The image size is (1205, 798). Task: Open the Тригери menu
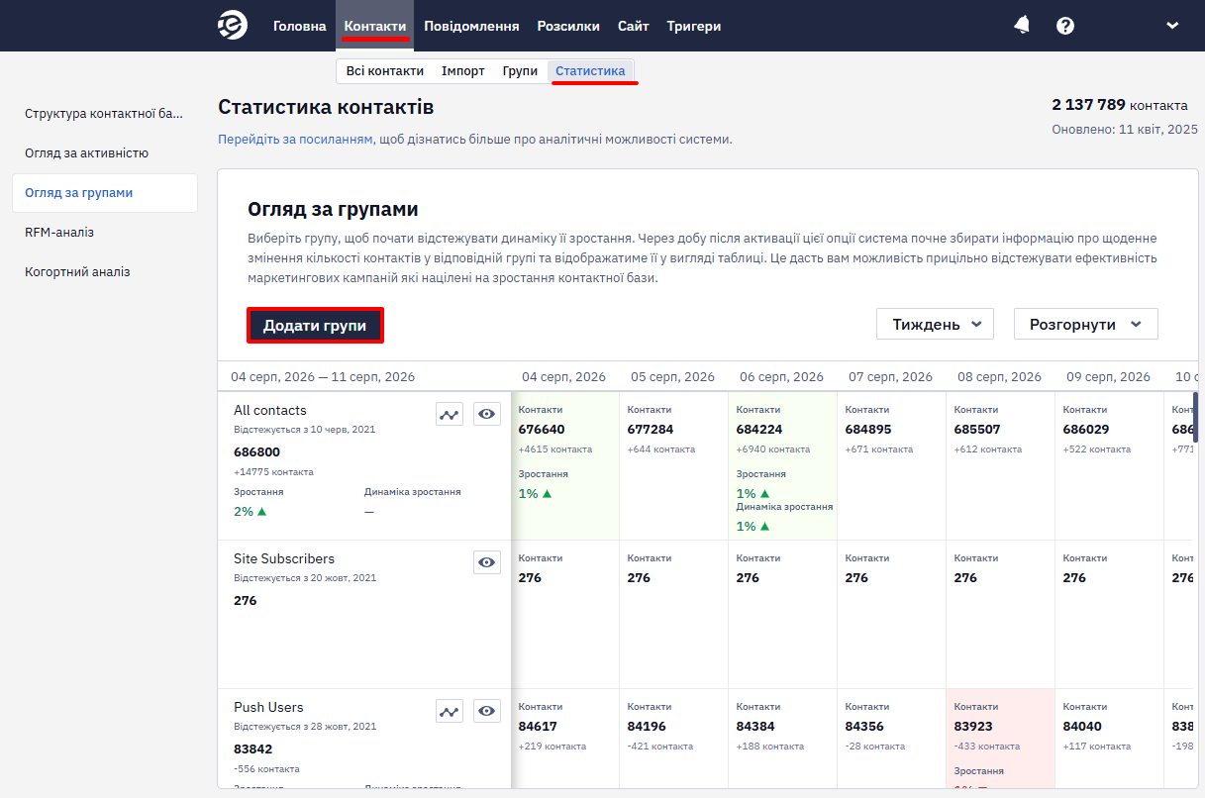tap(694, 26)
